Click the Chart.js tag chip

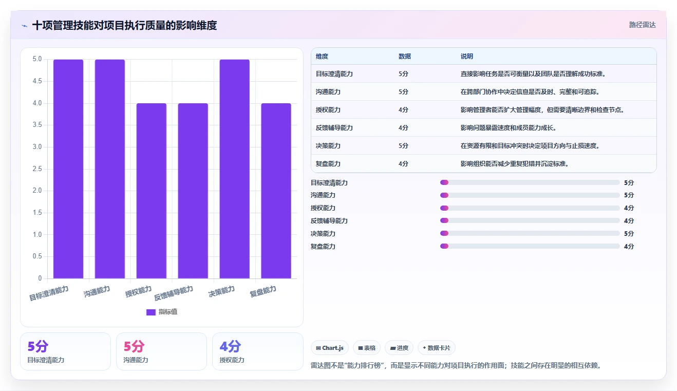click(330, 348)
